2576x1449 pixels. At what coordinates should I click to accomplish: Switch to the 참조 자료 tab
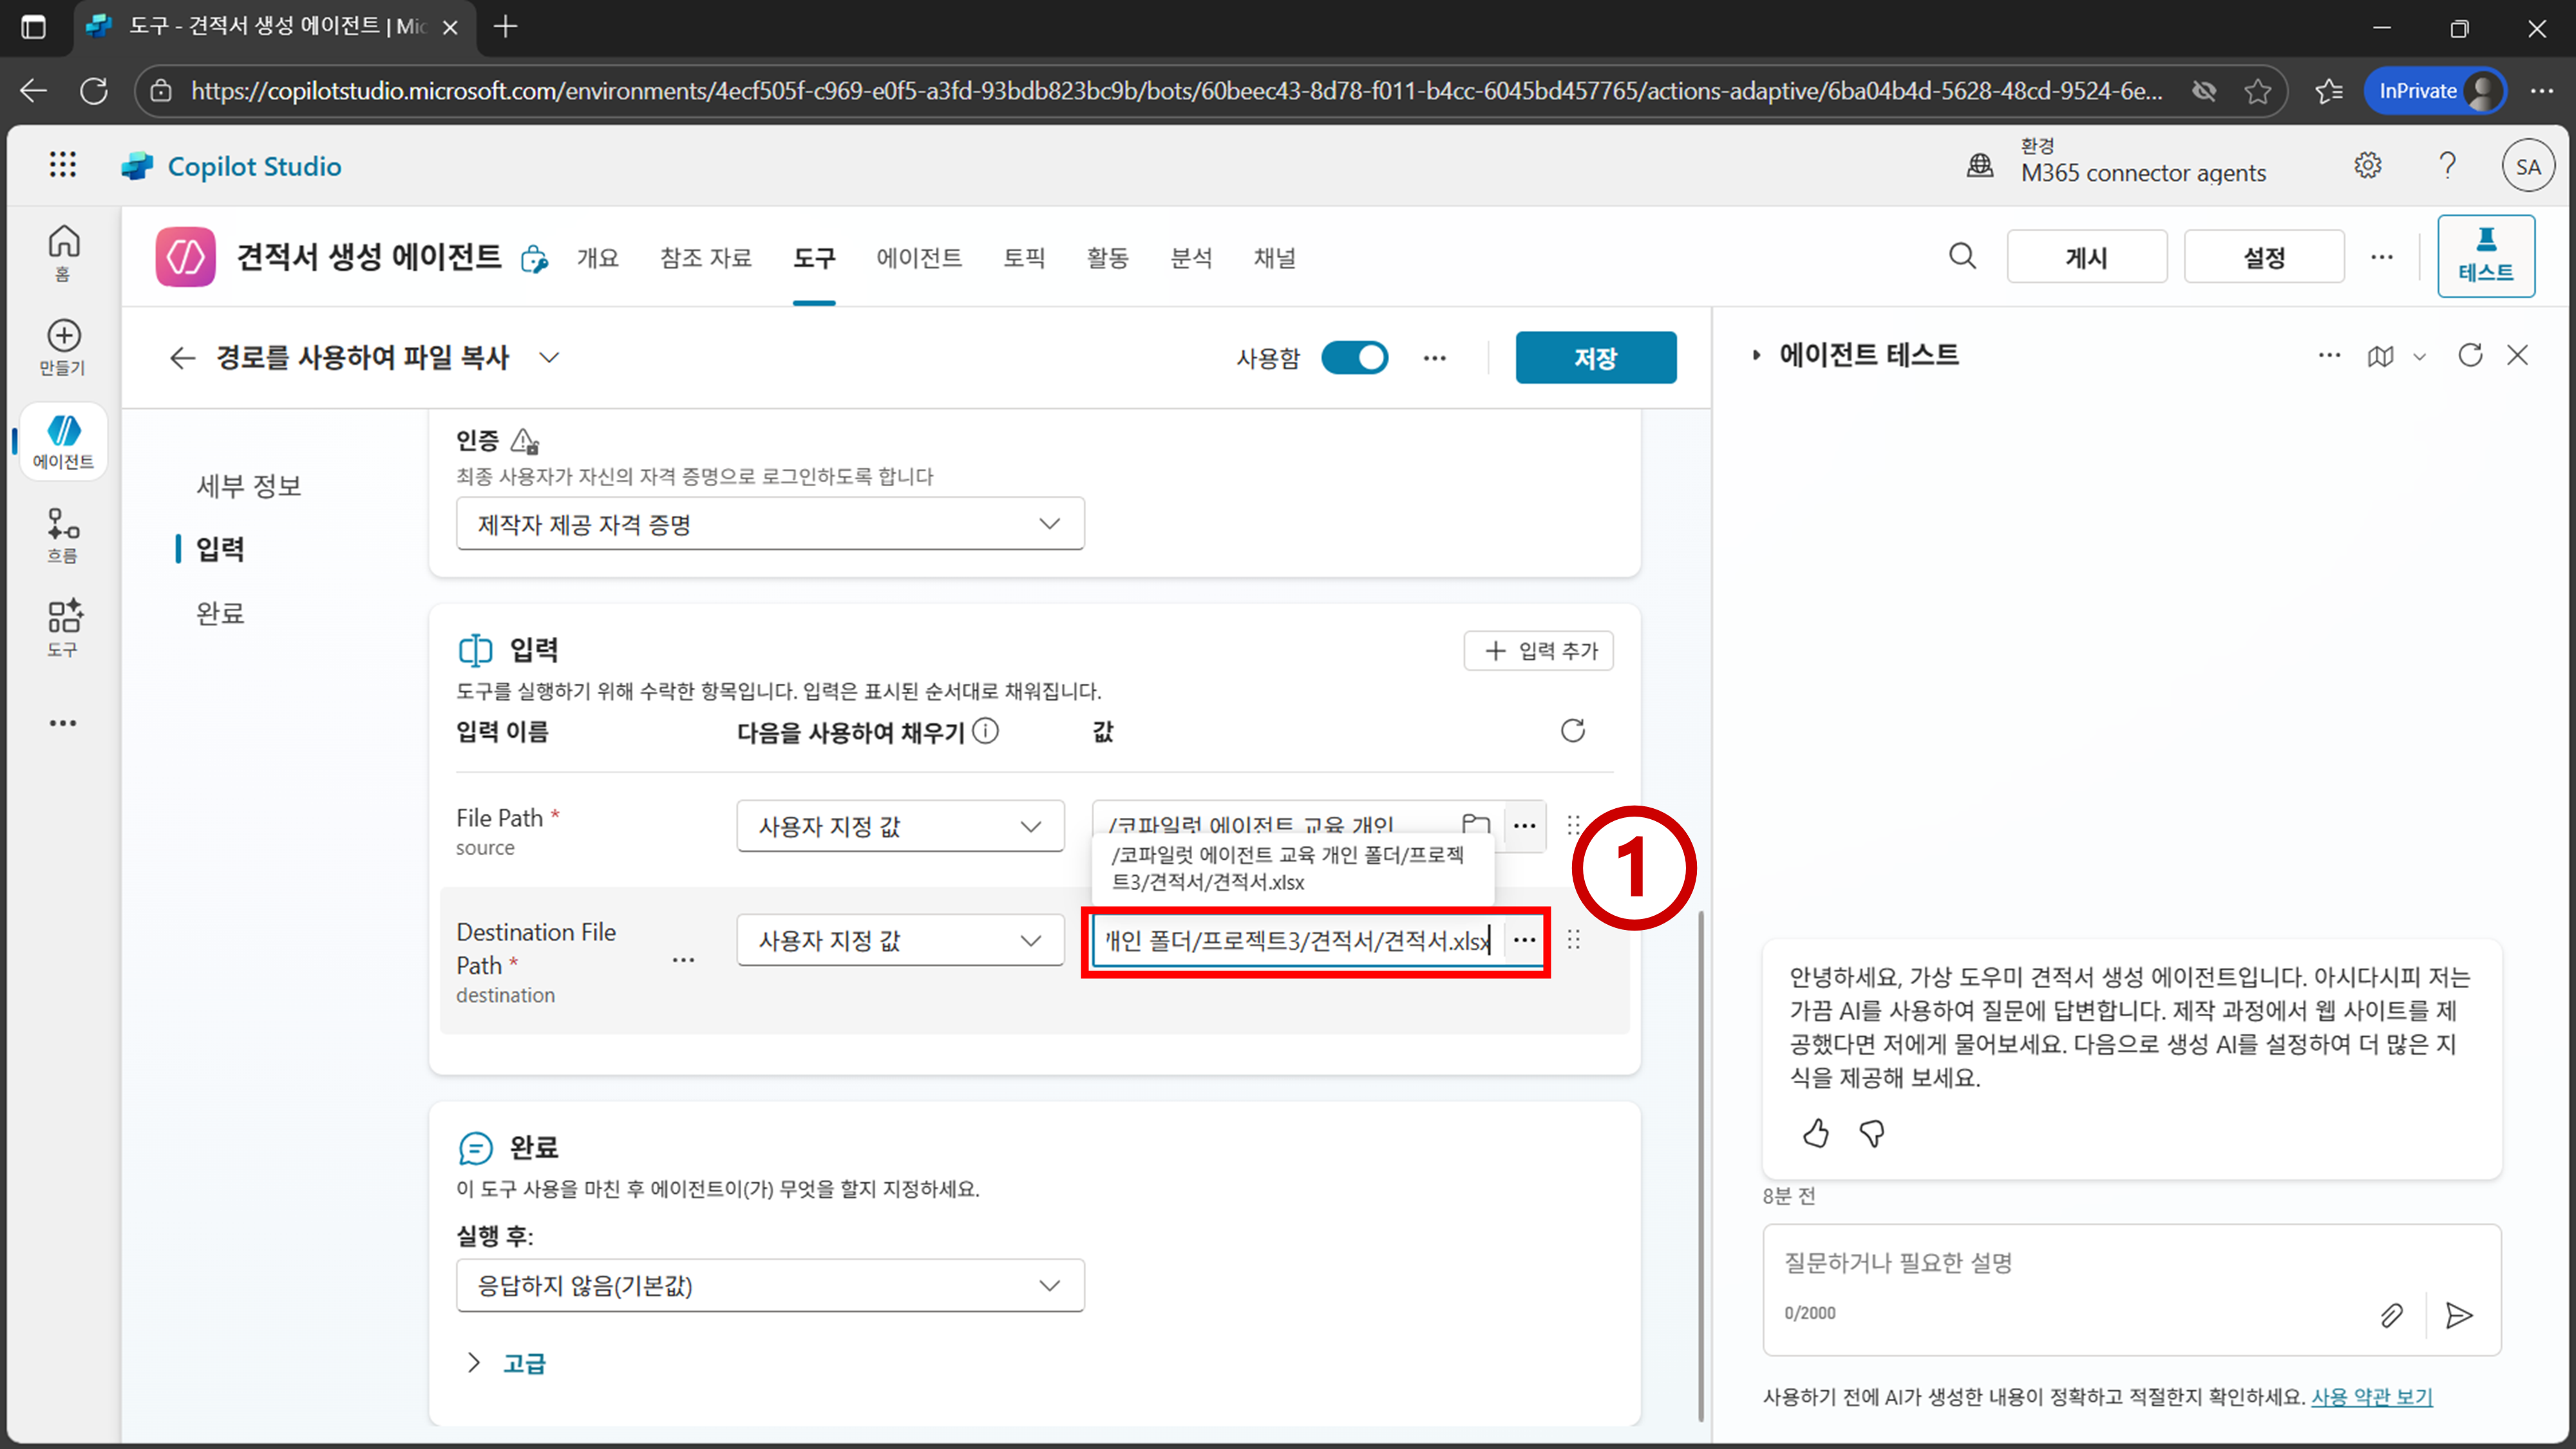(705, 258)
